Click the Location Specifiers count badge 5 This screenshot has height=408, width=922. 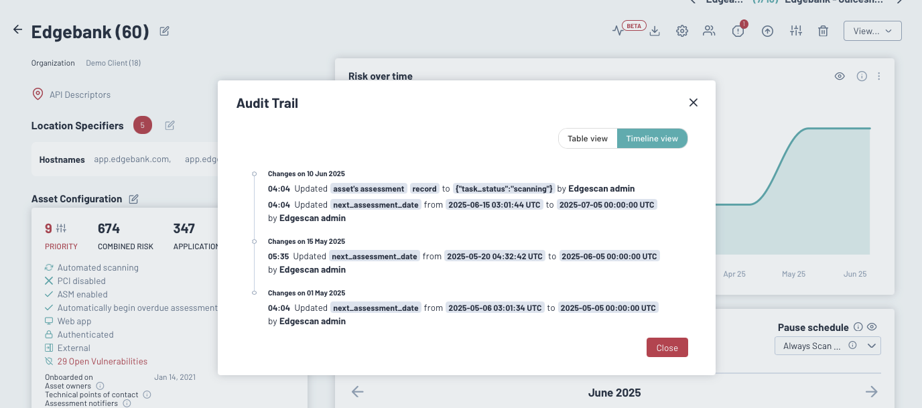tap(142, 125)
